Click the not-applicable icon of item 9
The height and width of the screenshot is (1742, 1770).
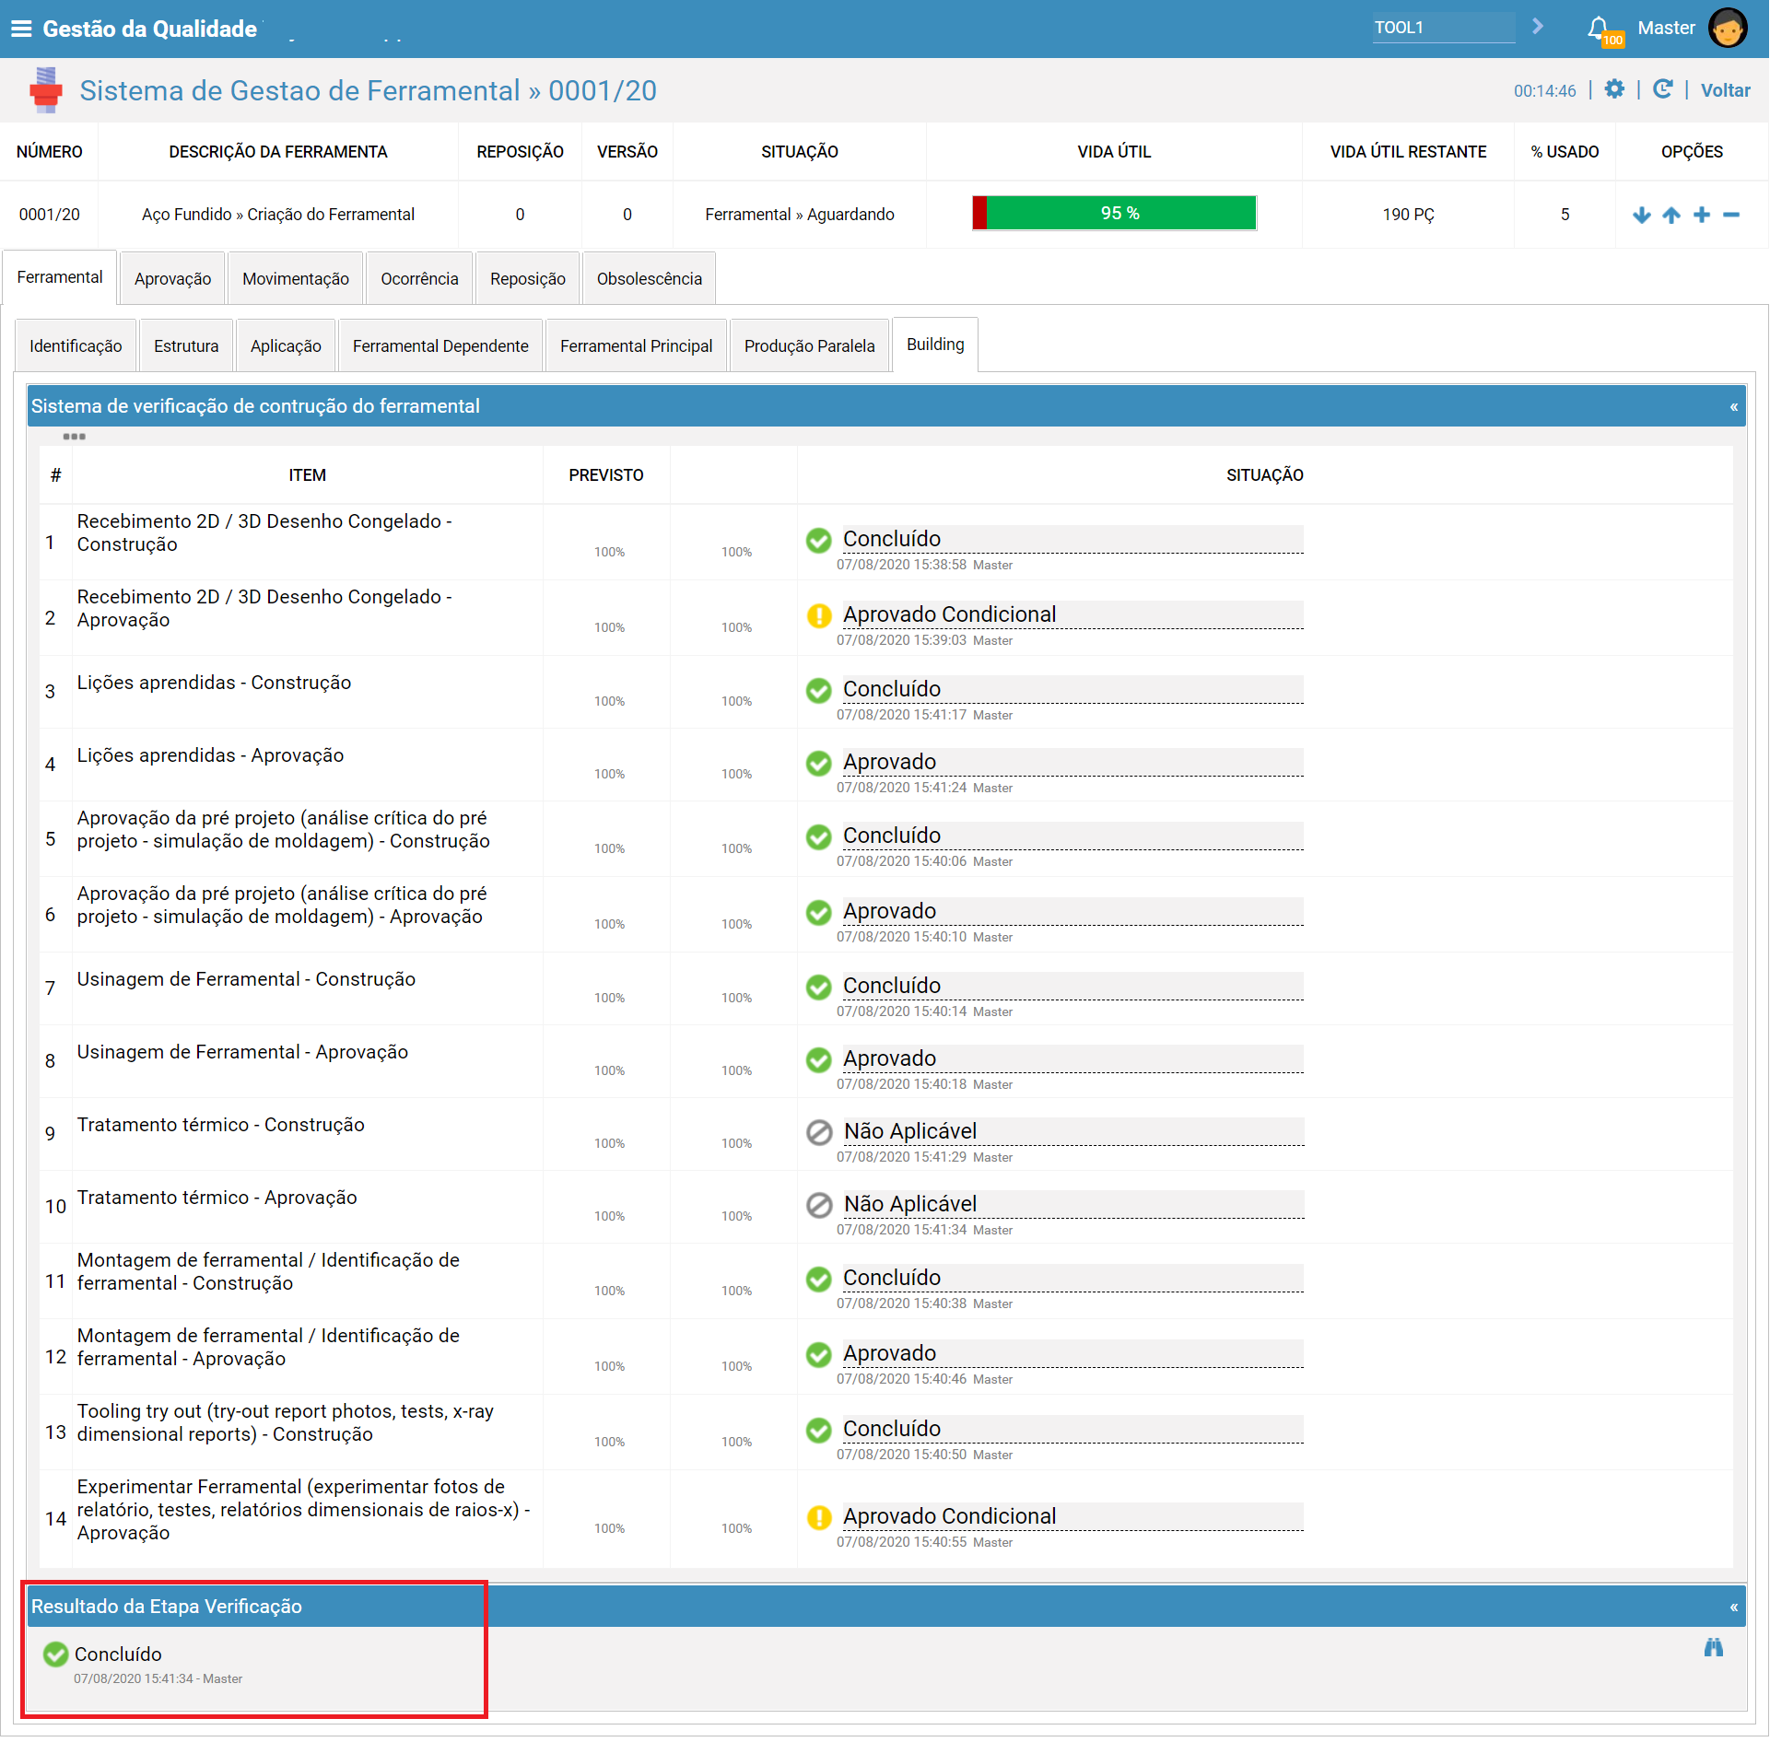point(818,1133)
